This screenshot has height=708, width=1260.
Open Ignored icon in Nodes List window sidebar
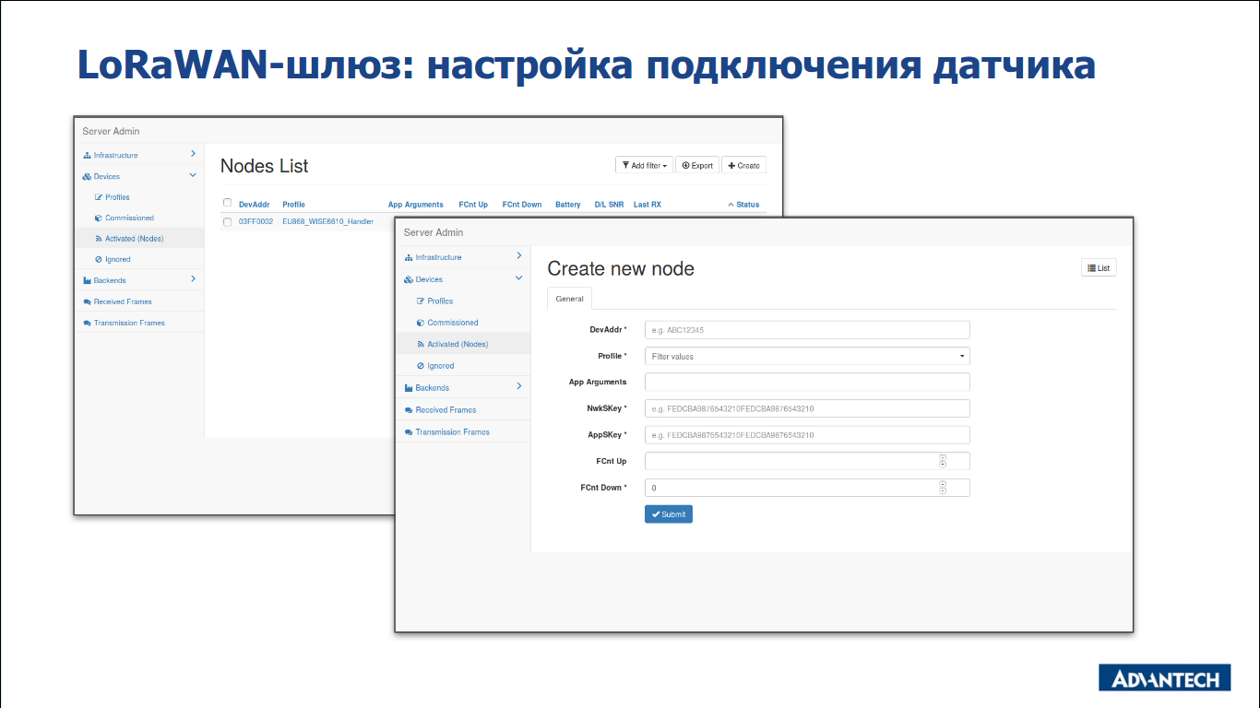point(99,260)
